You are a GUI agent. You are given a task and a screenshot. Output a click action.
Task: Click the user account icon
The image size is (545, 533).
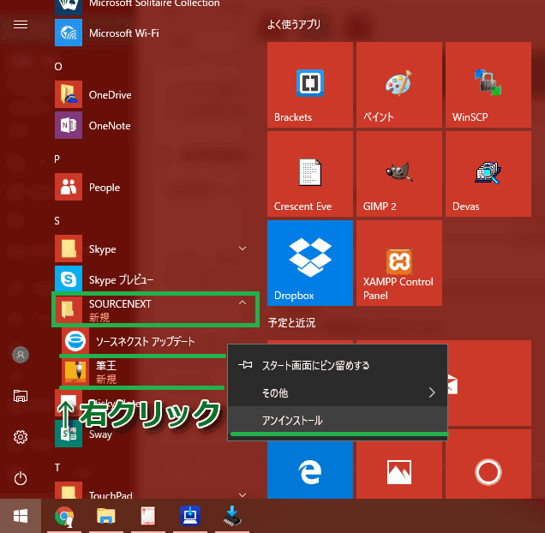21,355
